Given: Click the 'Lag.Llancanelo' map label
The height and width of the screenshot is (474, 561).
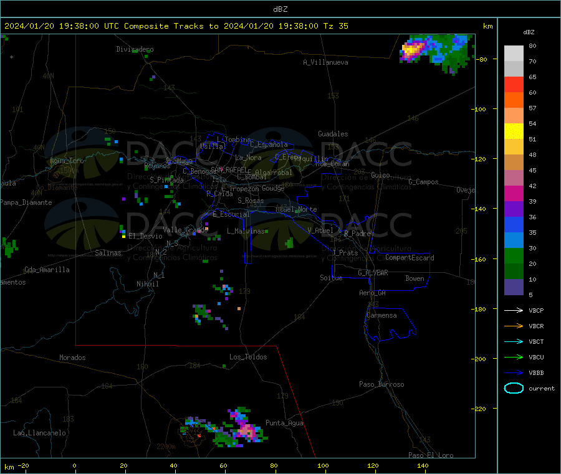Looking at the screenshot, I should pyautogui.click(x=39, y=434).
